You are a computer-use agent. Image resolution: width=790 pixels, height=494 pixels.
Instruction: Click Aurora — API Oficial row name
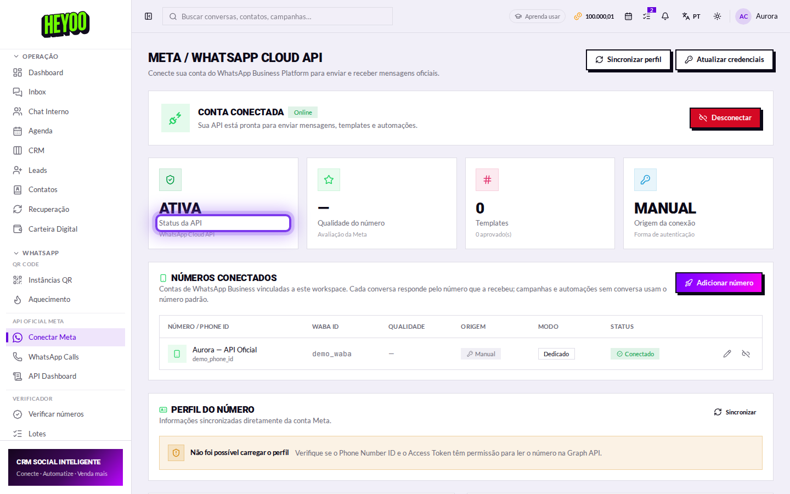224,350
